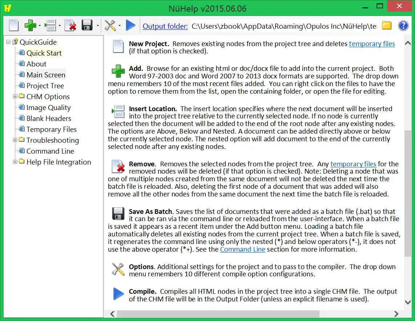
Task: Click the CHM Options folder icon
Action: (22, 96)
